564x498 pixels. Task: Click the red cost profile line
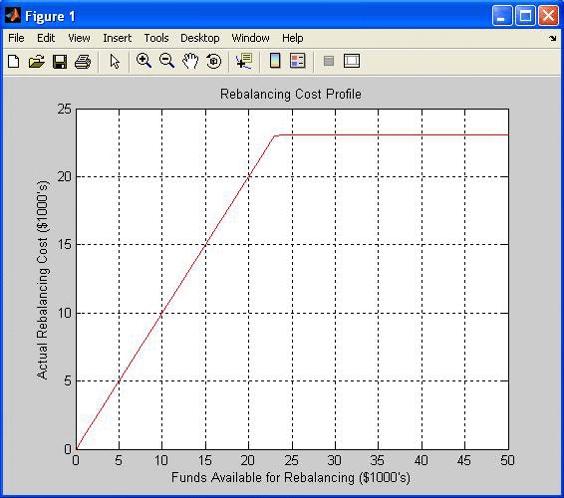coord(205,244)
